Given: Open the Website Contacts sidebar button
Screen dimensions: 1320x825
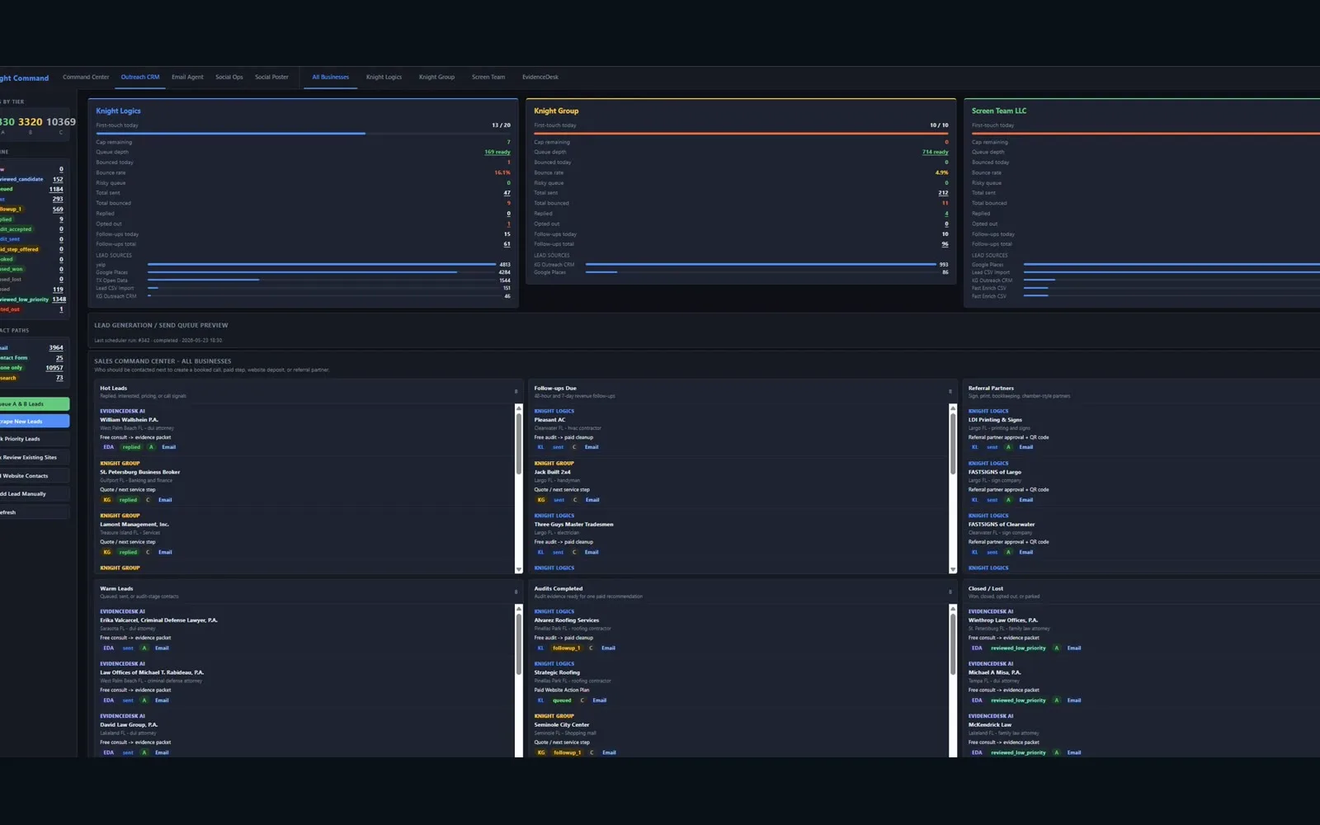Looking at the screenshot, I should point(34,476).
